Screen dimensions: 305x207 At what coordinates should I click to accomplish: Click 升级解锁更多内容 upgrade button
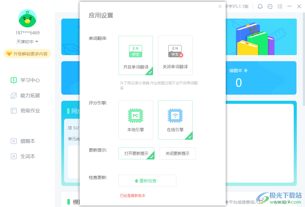point(27,54)
